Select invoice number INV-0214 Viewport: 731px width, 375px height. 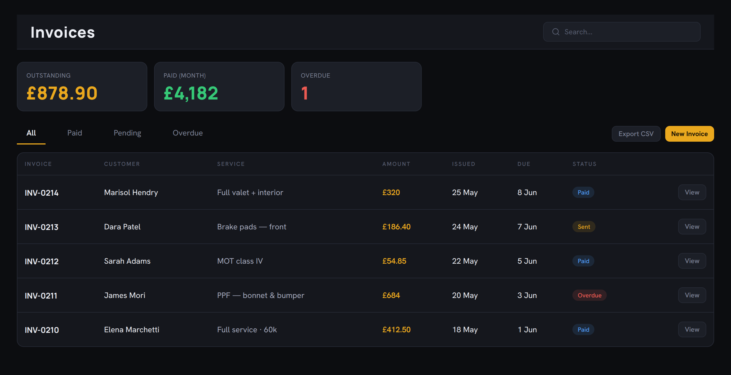[42, 193]
